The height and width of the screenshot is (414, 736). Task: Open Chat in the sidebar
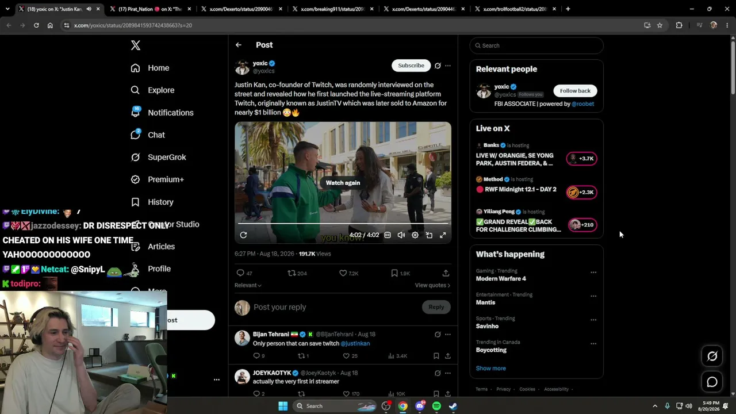[148, 135]
